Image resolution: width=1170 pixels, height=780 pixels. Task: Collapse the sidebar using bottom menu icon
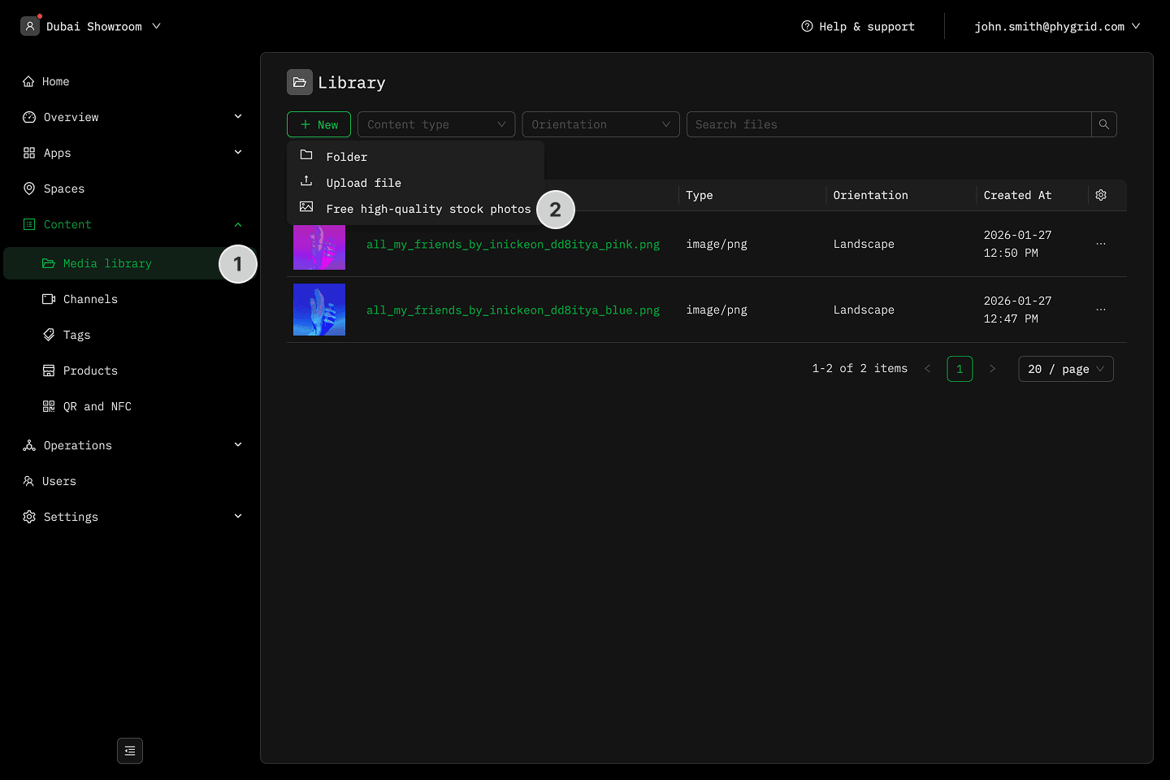(130, 751)
